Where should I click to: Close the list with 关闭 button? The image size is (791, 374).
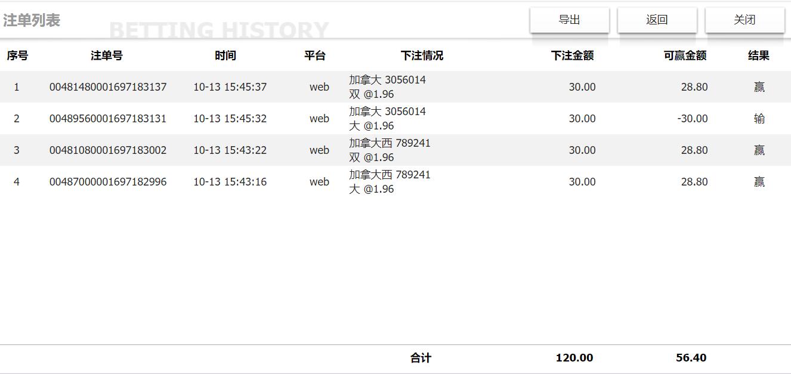click(744, 20)
